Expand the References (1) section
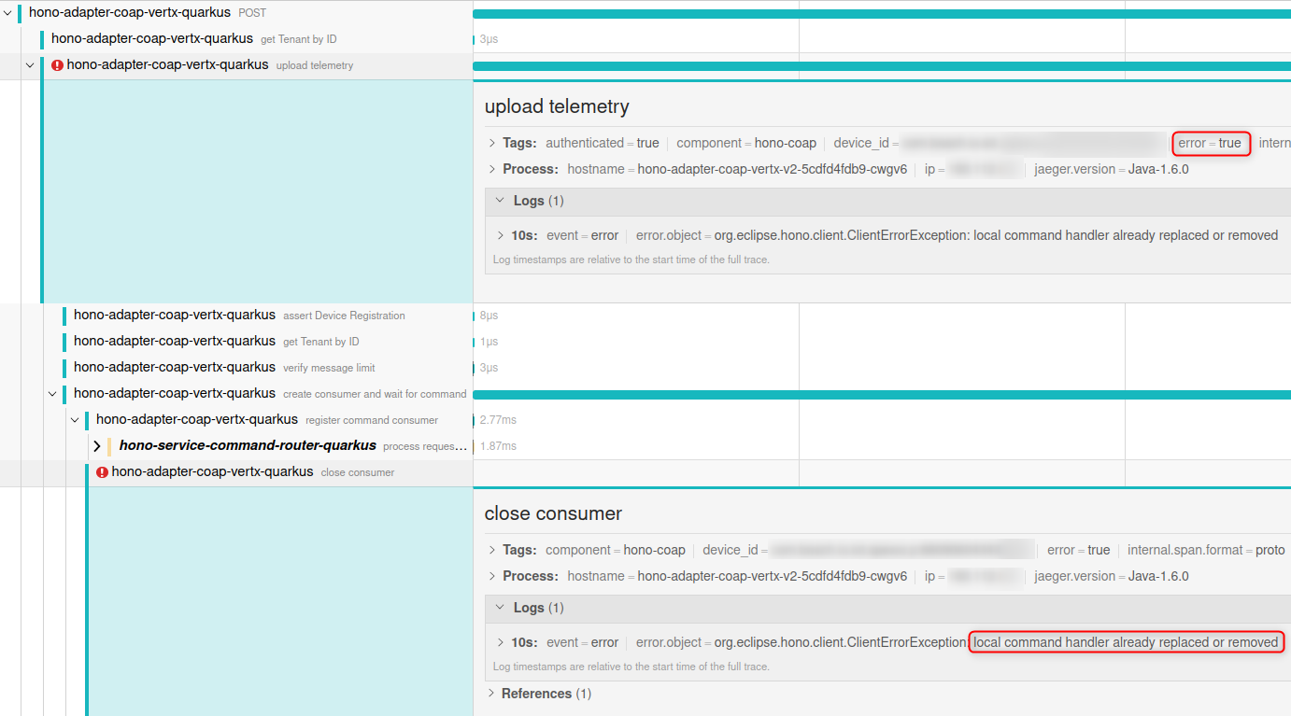Viewport: 1291px width, 716px height. click(x=492, y=694)
